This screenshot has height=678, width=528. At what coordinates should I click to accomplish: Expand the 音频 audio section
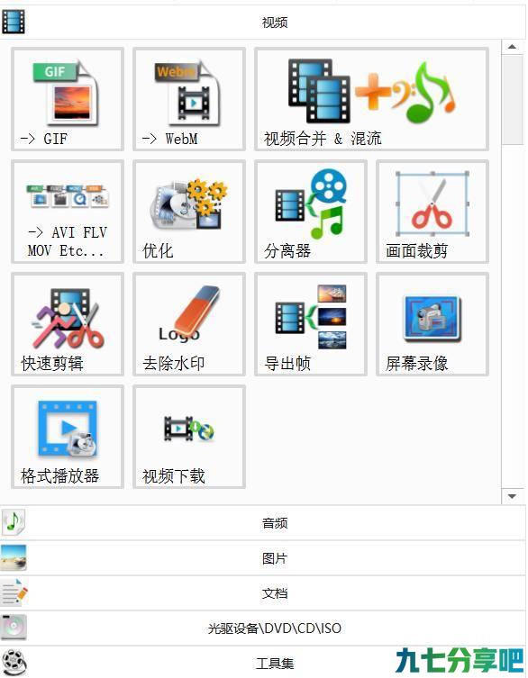tap(263, 523)
